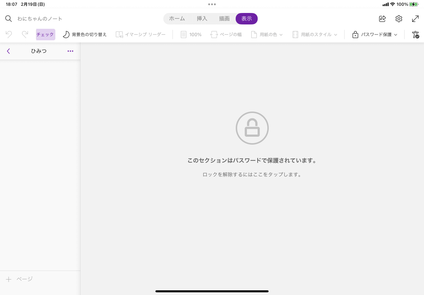Select the 表示 tab
424x295 pixels.
[x=246, y=19]
